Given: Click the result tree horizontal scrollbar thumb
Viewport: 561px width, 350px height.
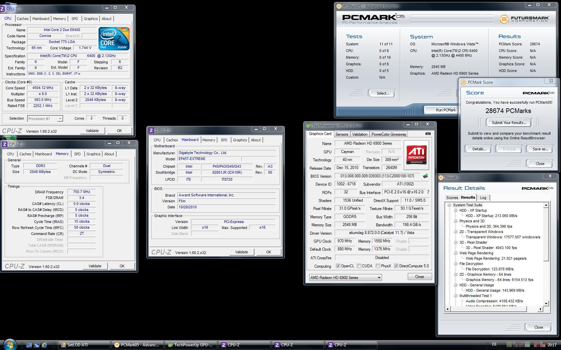Looking at the screenshot, I should coord(488,309).
